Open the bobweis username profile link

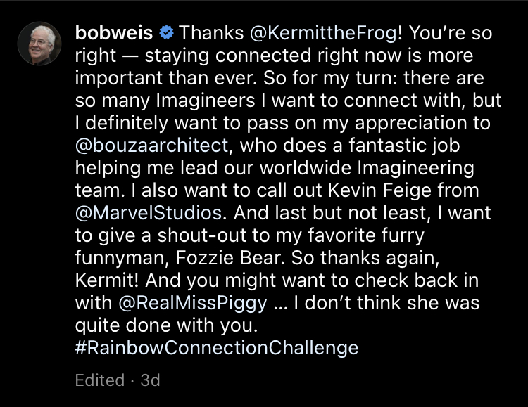click(x=114, y=32)
